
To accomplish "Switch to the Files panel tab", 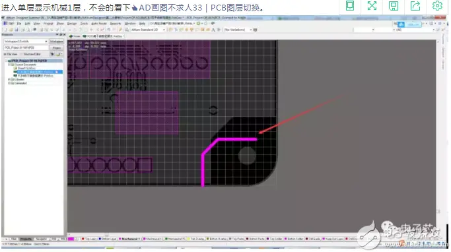I will point(14,239).
